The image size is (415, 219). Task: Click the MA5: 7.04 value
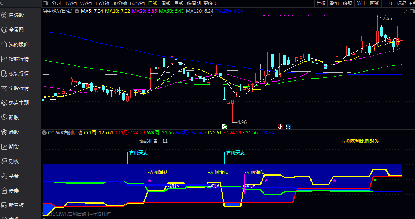[x=92, y=11]
